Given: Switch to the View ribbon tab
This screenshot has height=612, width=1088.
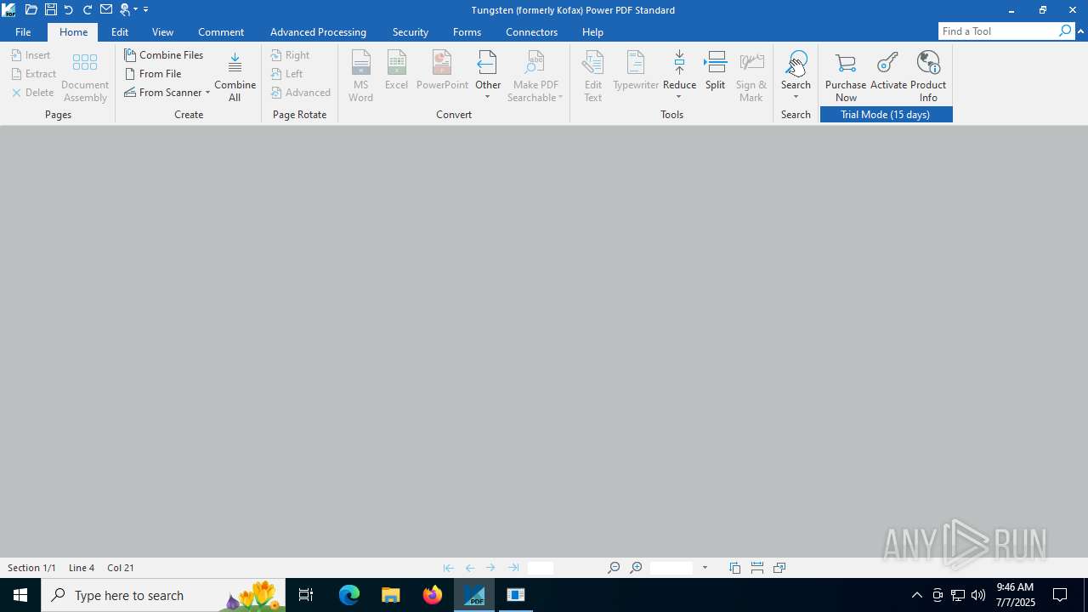Looking at the screenshot, I should click(162, 32).
